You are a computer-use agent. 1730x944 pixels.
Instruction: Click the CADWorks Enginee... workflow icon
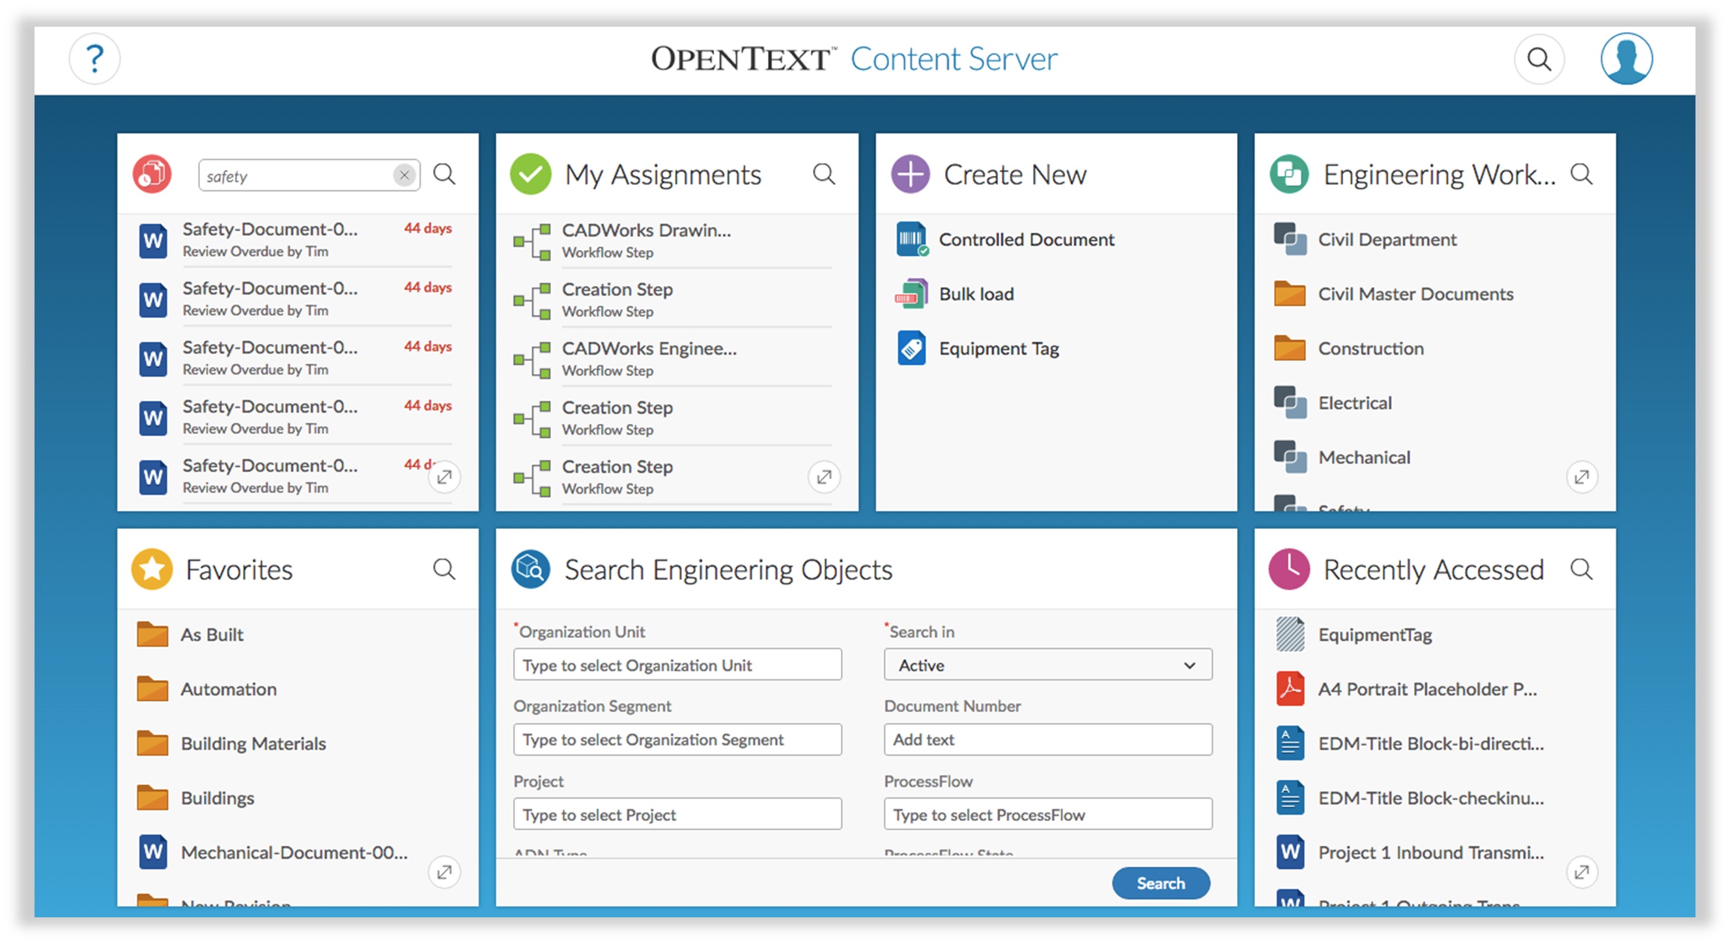coord(532,359)
